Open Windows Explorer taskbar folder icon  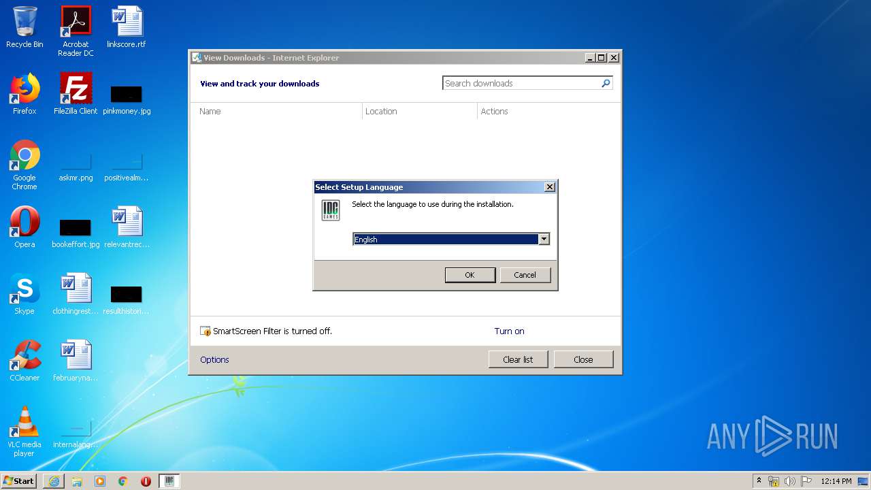tap(77, 481)
